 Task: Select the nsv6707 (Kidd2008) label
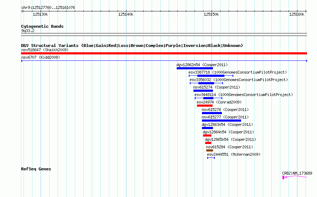(41, 57)
